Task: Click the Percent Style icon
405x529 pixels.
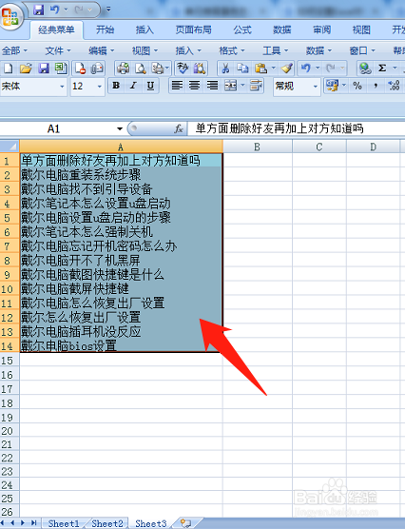Action: (x=357, y=86)
